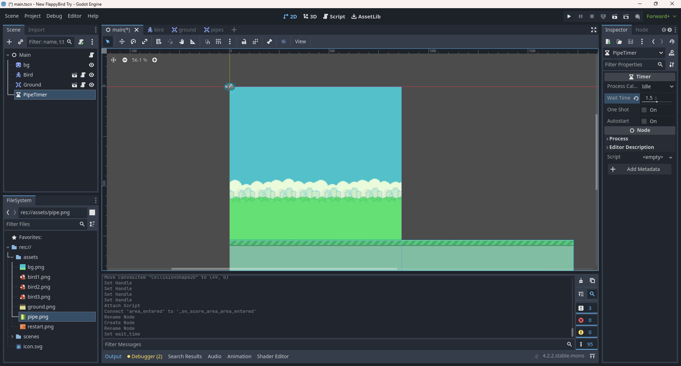The height and width of the screenshot is (366, 681).
Task: Enable the Autostart checkbox
Action: [x=644, y=121]
